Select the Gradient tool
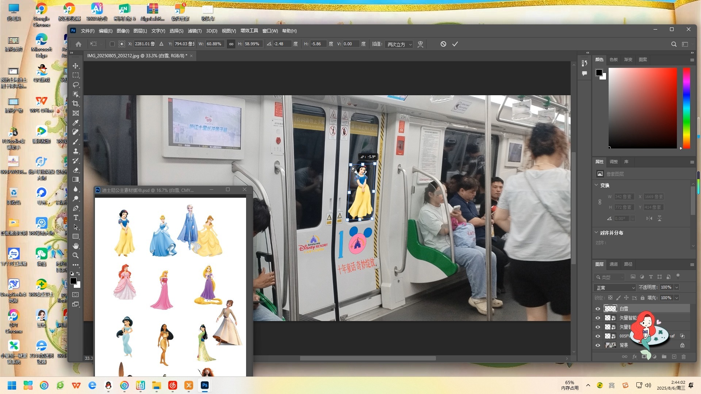 click(76, 179)
